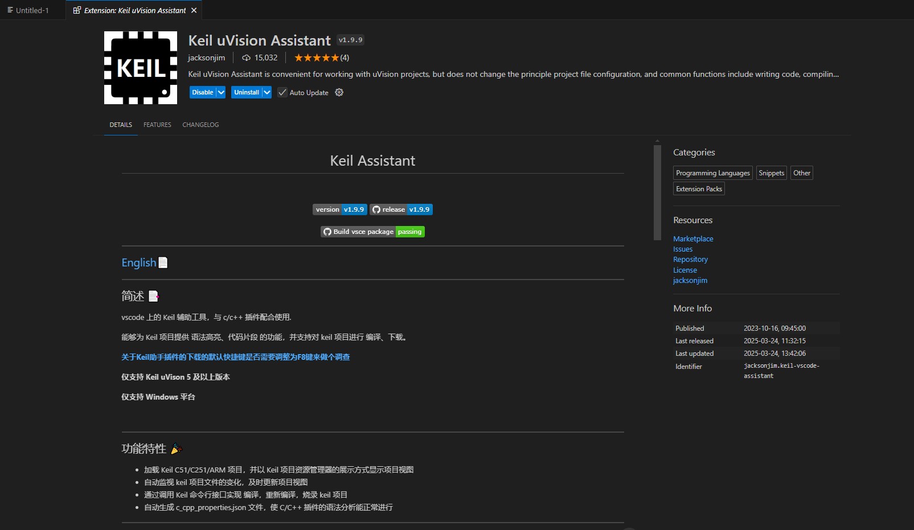Click the five-star rating icons
The image size is (914, 530).
pyautogui.click(x=316, y=57)
